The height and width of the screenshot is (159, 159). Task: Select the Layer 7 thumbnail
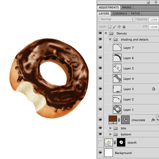coord(117,47)
